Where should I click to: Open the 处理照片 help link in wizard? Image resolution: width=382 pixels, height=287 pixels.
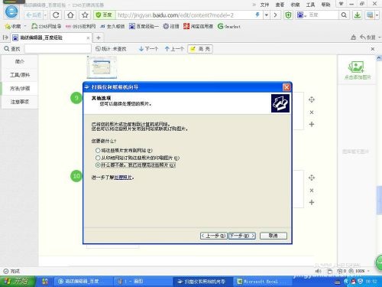pyautogui.click(x=123, y=178)
